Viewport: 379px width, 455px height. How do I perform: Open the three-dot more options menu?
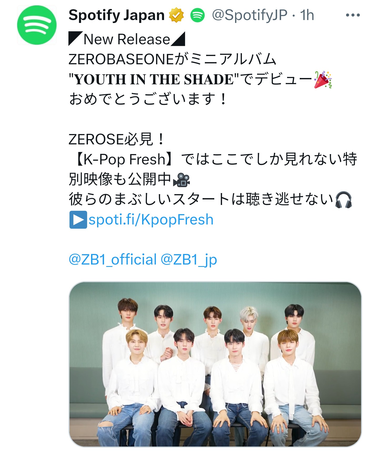(353, 15)
